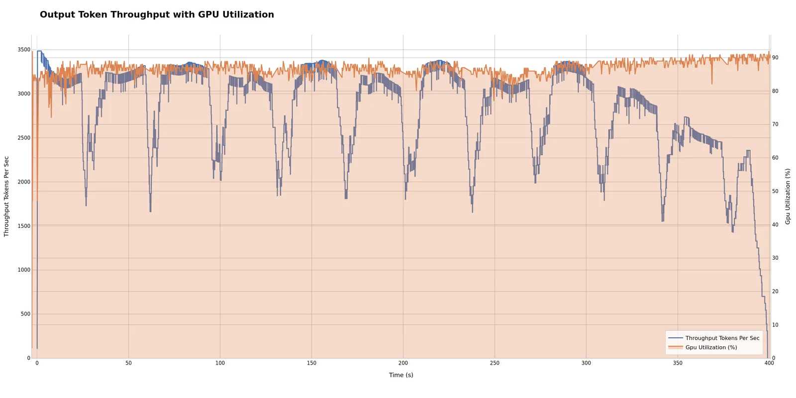
Task: Click the 200 tick on the time axis
Action: pos(403,363)
